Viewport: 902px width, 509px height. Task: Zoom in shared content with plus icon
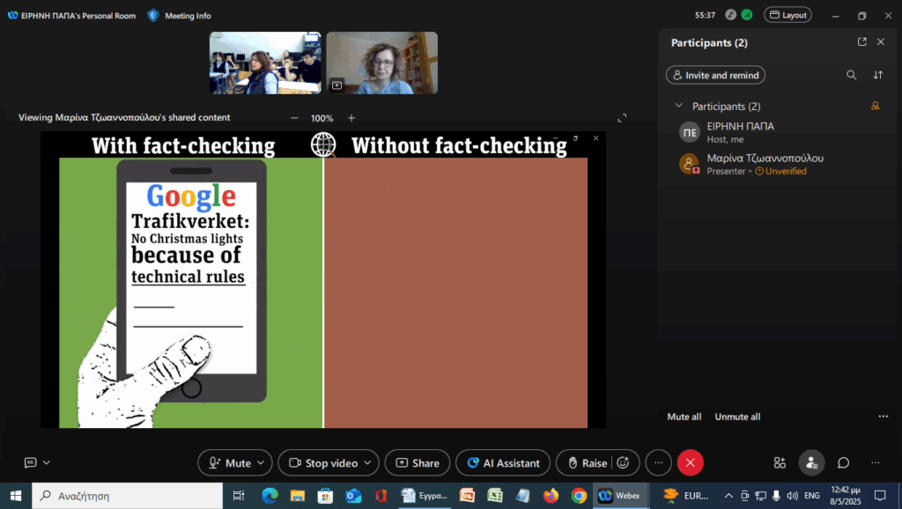pos(351,118)
